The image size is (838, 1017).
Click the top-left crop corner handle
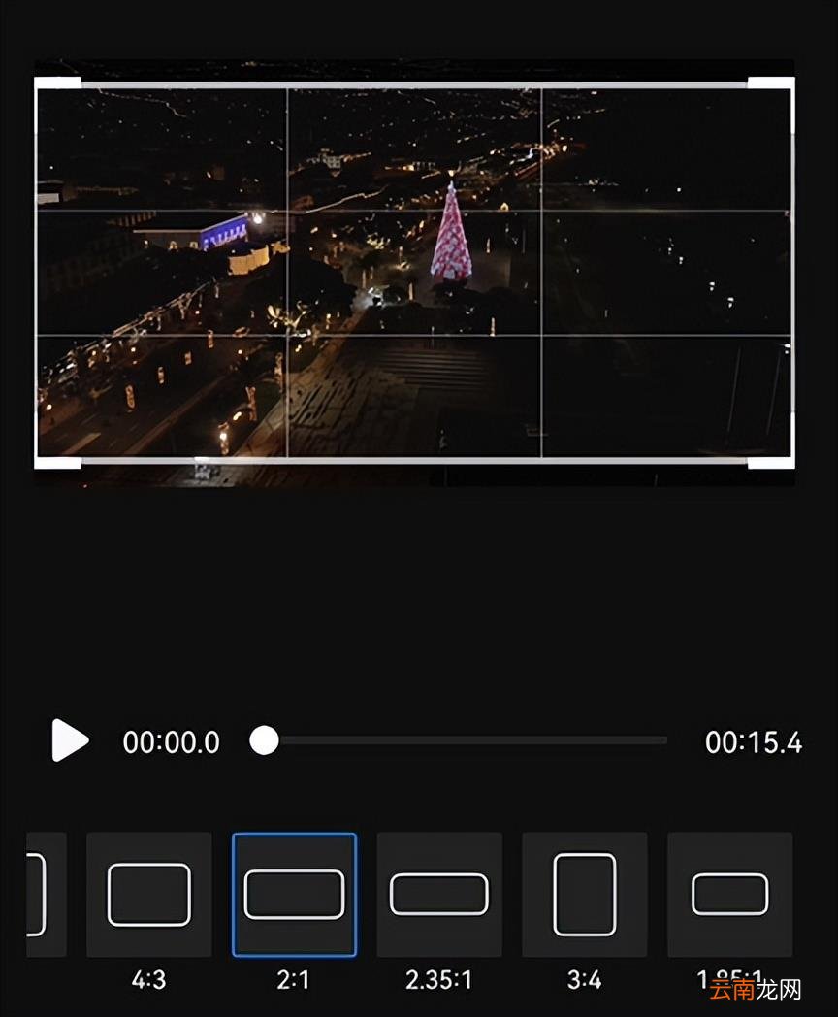pyautogui.click(x=57, y=83)
